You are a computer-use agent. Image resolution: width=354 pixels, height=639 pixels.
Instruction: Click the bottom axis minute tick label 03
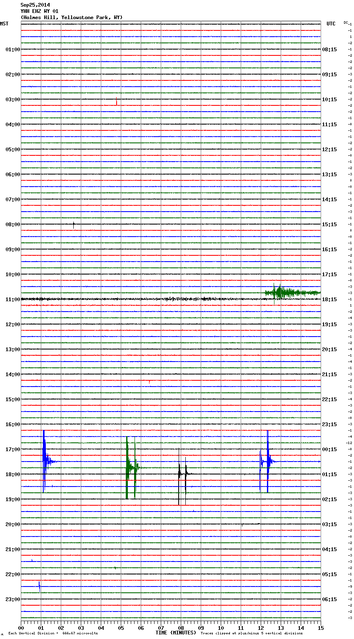pos(81,628)
